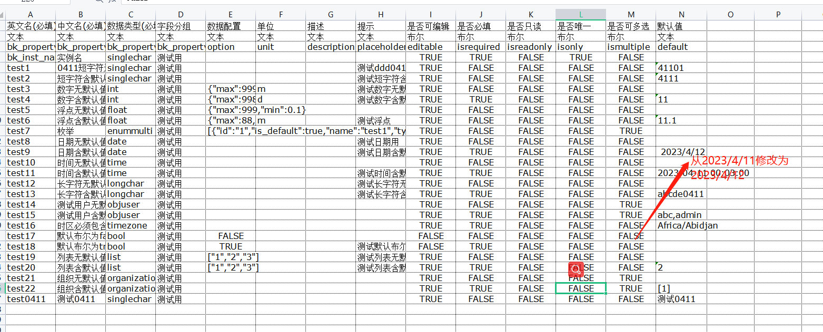The height and width of the screenshot is (332, 823).
Task: Select the 'description' cell
Action: tap(331, 47)
